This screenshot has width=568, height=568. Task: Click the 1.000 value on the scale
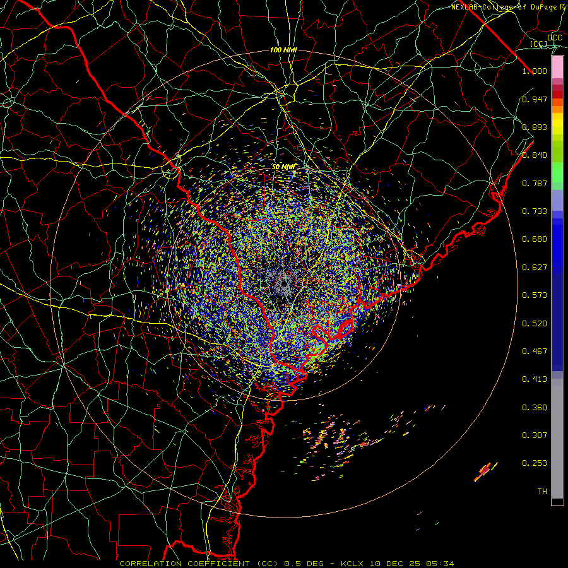[x=535, y=71]
